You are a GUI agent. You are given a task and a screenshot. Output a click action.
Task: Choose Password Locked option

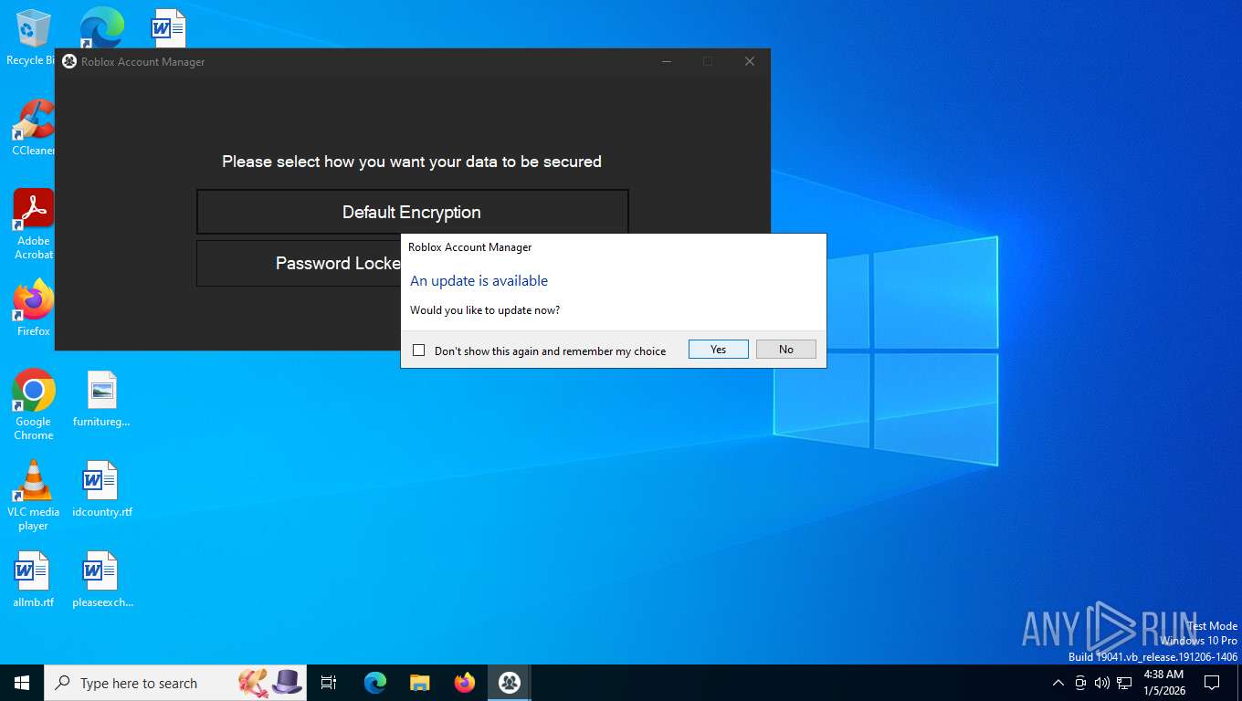(x=300, y=263)
